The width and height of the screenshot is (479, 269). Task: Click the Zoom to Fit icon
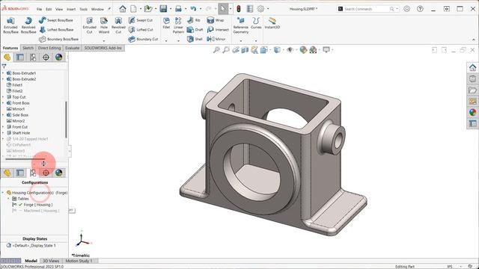click(x=216, y=50)
